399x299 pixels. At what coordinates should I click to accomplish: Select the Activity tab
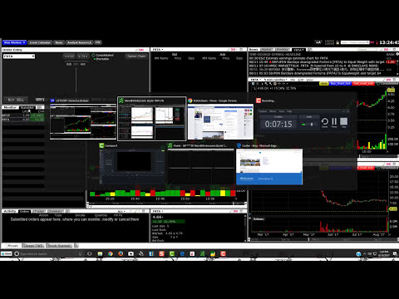click(10, 211)
